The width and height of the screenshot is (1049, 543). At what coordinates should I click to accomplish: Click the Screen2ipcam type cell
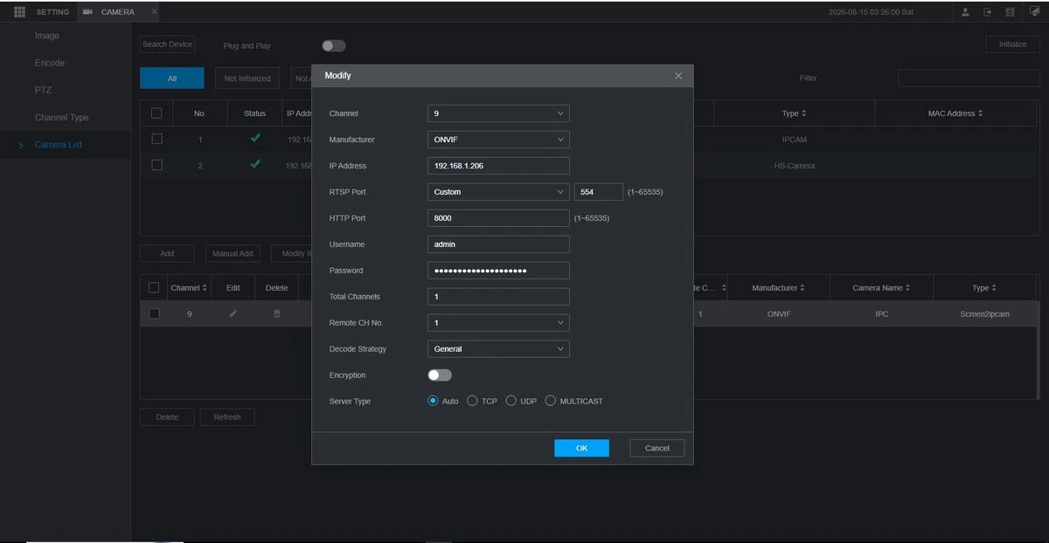984,314
